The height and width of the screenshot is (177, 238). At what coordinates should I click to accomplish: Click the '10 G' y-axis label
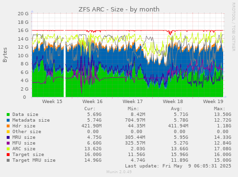coord(23,55)
